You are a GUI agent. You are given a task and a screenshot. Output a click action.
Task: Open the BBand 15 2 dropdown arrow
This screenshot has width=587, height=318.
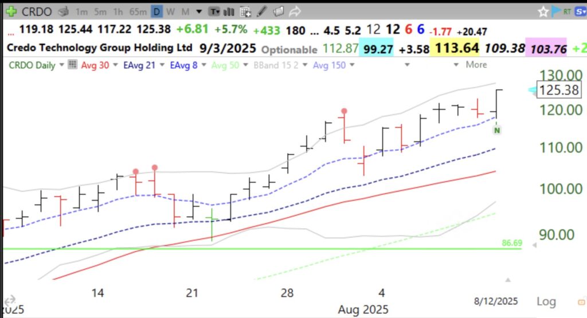(x=305, y=65)
